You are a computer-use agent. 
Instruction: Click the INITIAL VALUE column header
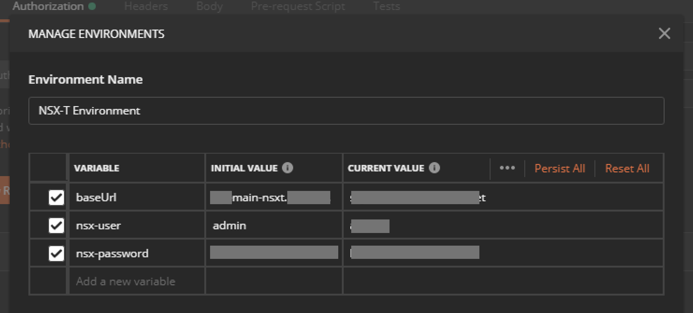click(244, 168)
